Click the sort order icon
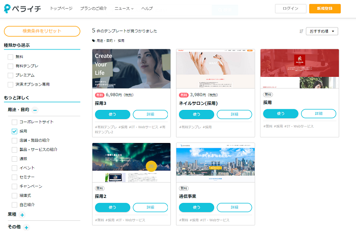Image resolution: width=356 pixels, height=231 pixels. pos(302,31)
